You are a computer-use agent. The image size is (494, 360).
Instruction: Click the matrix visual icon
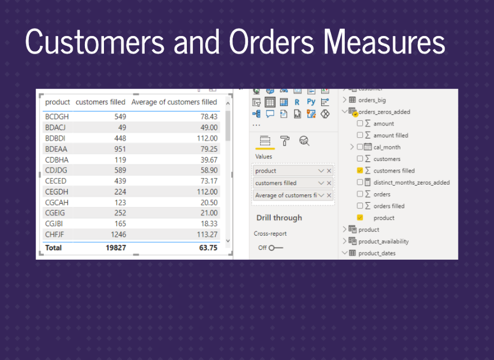click(x=284, y=102)
